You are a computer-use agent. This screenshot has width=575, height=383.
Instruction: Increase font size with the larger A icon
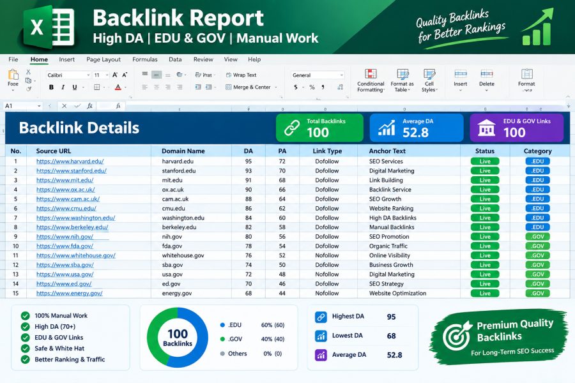(x=115, y=75)
